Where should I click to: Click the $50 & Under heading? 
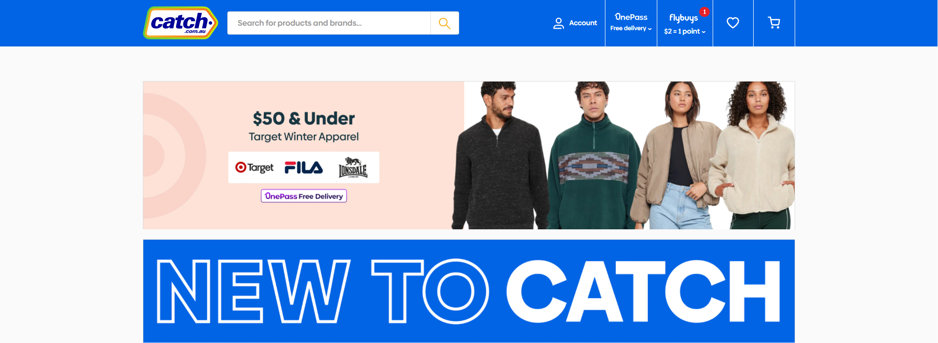click(304, 119)
